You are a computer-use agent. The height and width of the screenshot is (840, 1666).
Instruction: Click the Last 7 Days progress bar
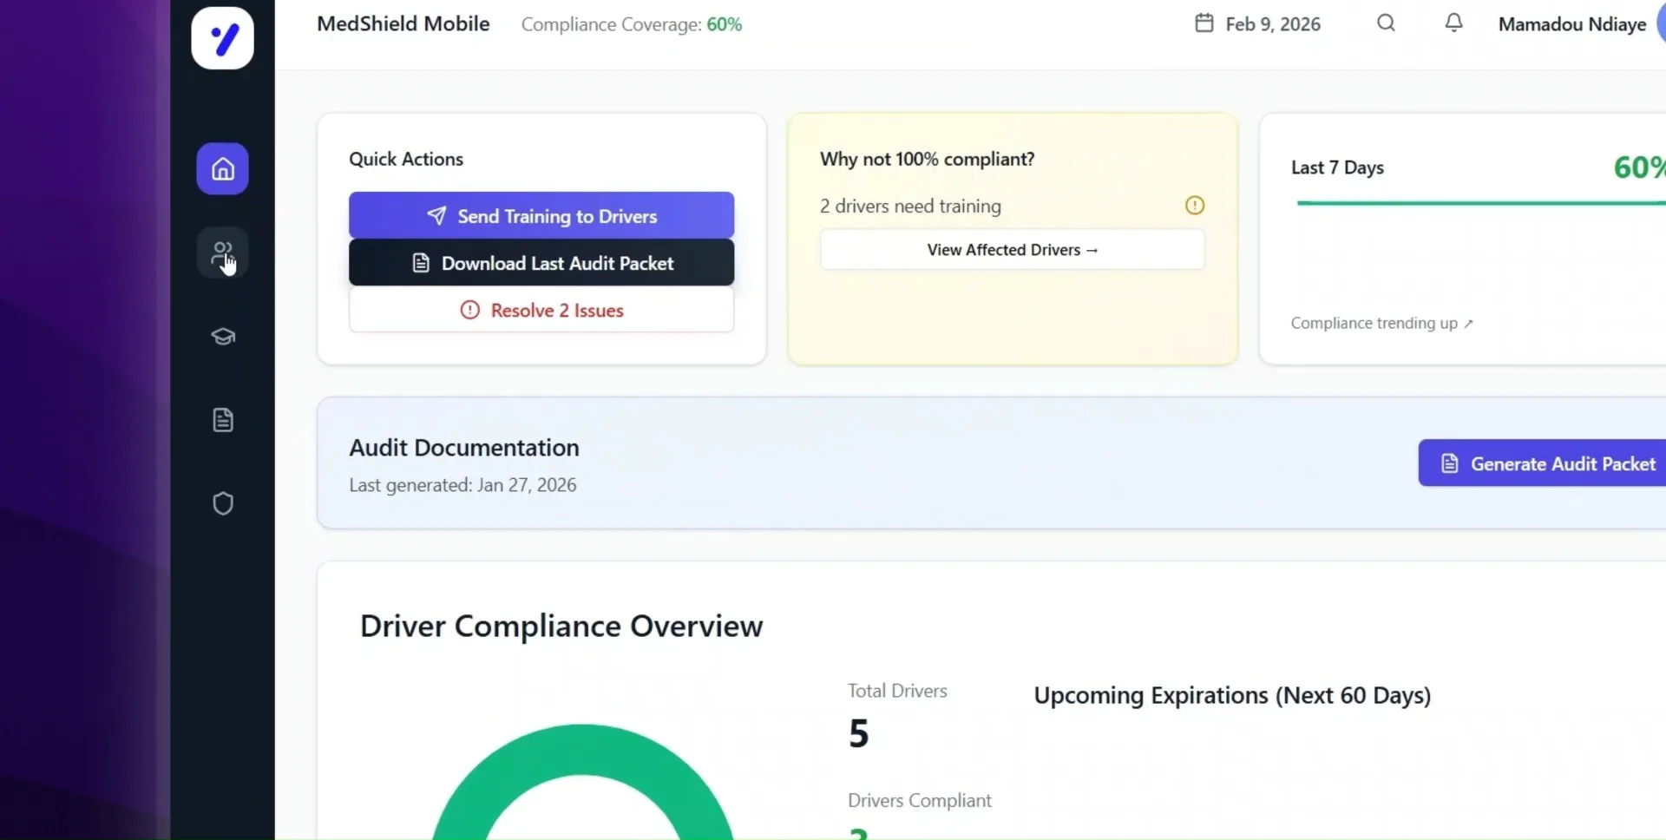pyautogui.click(x=1481, y=203)
